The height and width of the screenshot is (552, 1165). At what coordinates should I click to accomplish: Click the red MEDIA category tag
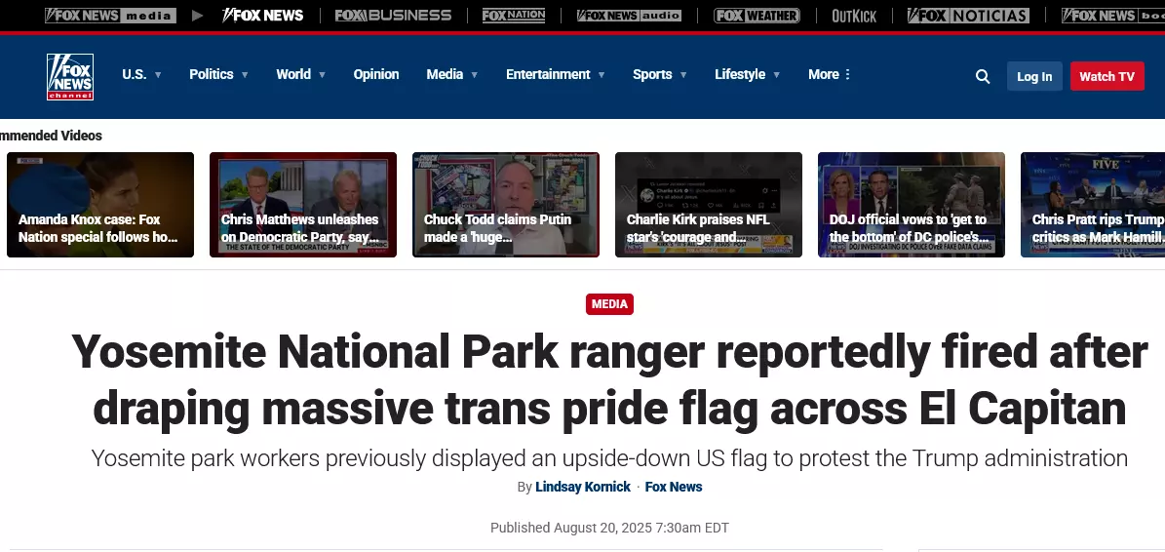tap(609, 304)
